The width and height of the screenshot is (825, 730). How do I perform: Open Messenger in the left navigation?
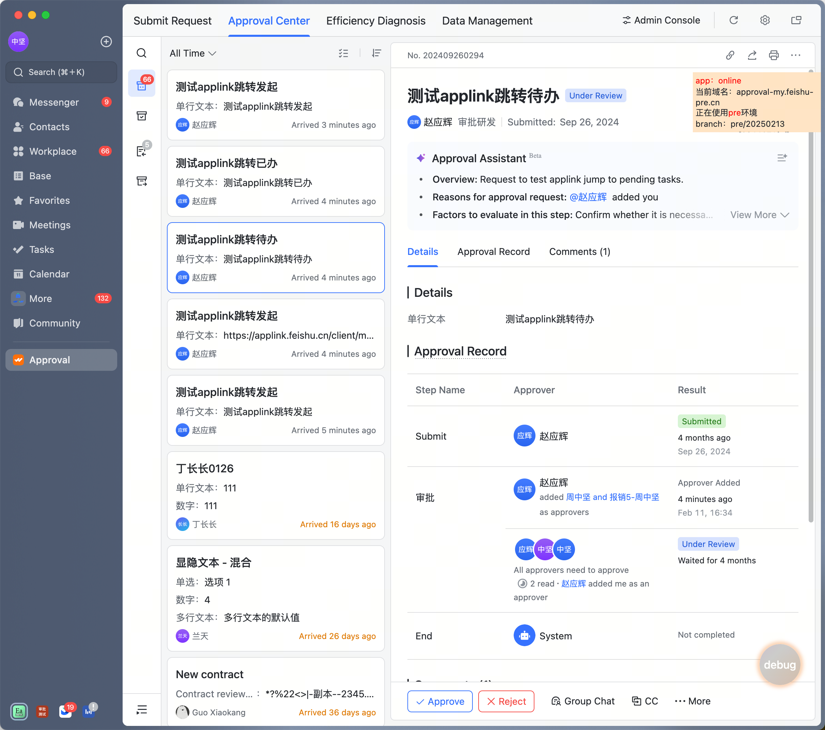tap(61, 102)
